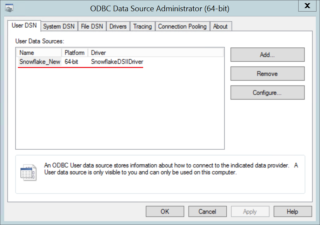Click the Platform column header
Image resolution: width=320 pixels, height=225 pixels.
(75, 53)
